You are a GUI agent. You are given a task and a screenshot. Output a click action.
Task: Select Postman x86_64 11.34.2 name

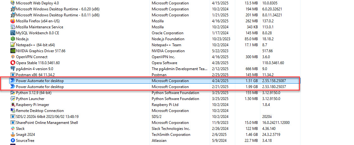coord(35,75)
